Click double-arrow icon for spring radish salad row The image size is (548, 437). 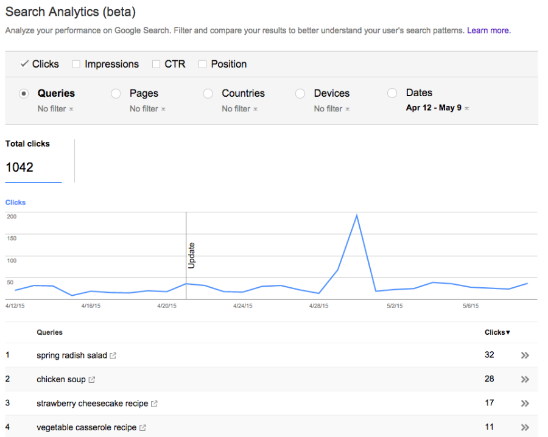pyautogui.click(x=525, y=355)
